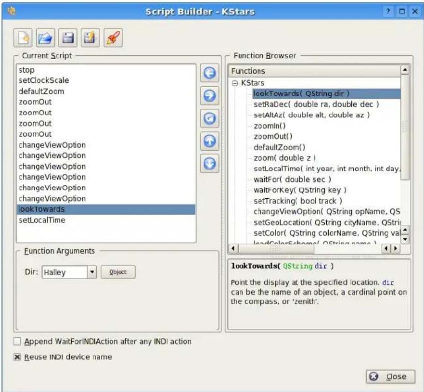Select setTracking( bool track ) function
The height and width of the screenshot is (392, 424).
pyautogui.click(x=298, y=201)
